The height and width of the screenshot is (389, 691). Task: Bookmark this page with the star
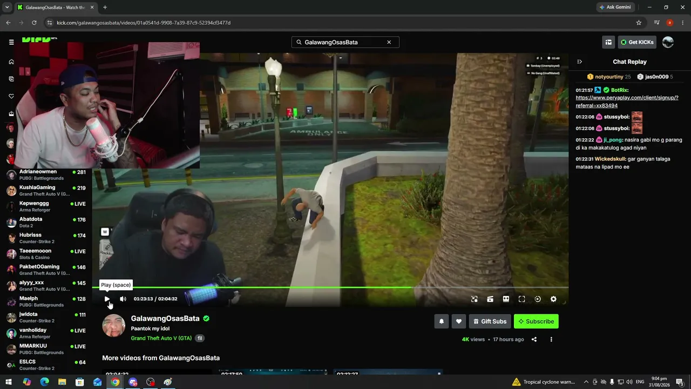point(639,23)
